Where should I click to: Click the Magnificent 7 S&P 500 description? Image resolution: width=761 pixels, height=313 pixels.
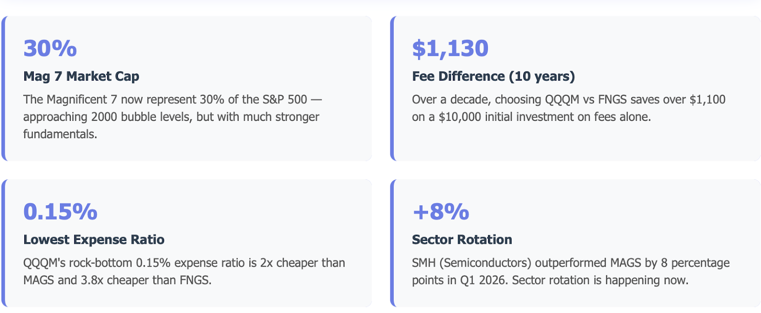coord(173,117)
